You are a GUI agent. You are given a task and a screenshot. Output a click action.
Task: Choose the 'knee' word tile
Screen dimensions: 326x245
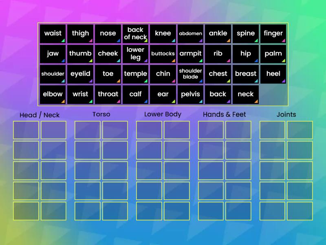pyautogui.click(x=163, y=34)
